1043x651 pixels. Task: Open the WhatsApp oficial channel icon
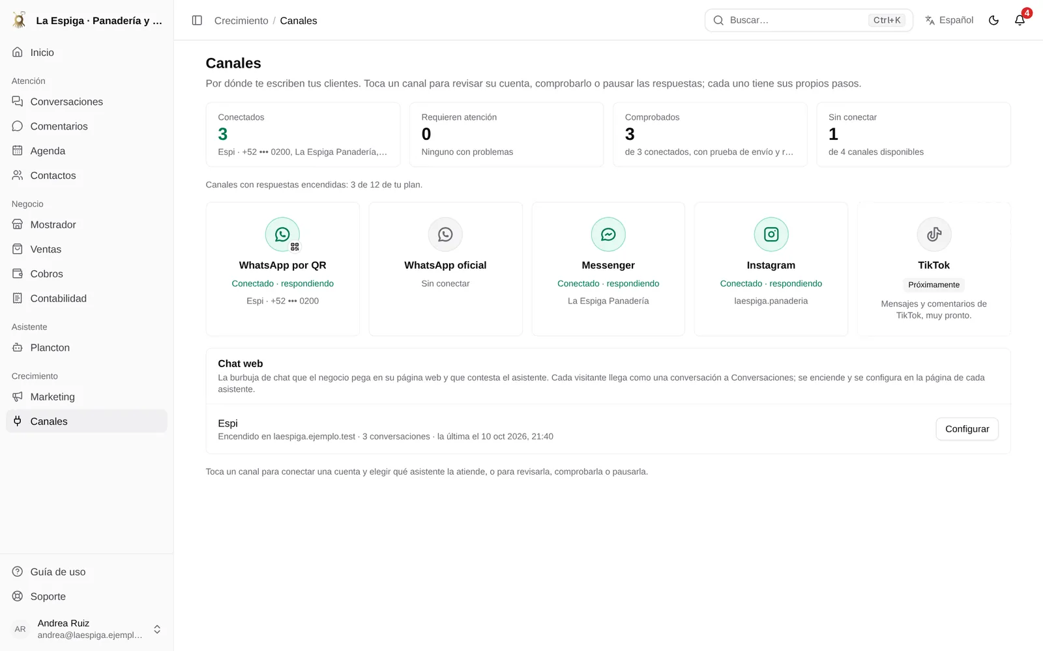tap(445, 234)
